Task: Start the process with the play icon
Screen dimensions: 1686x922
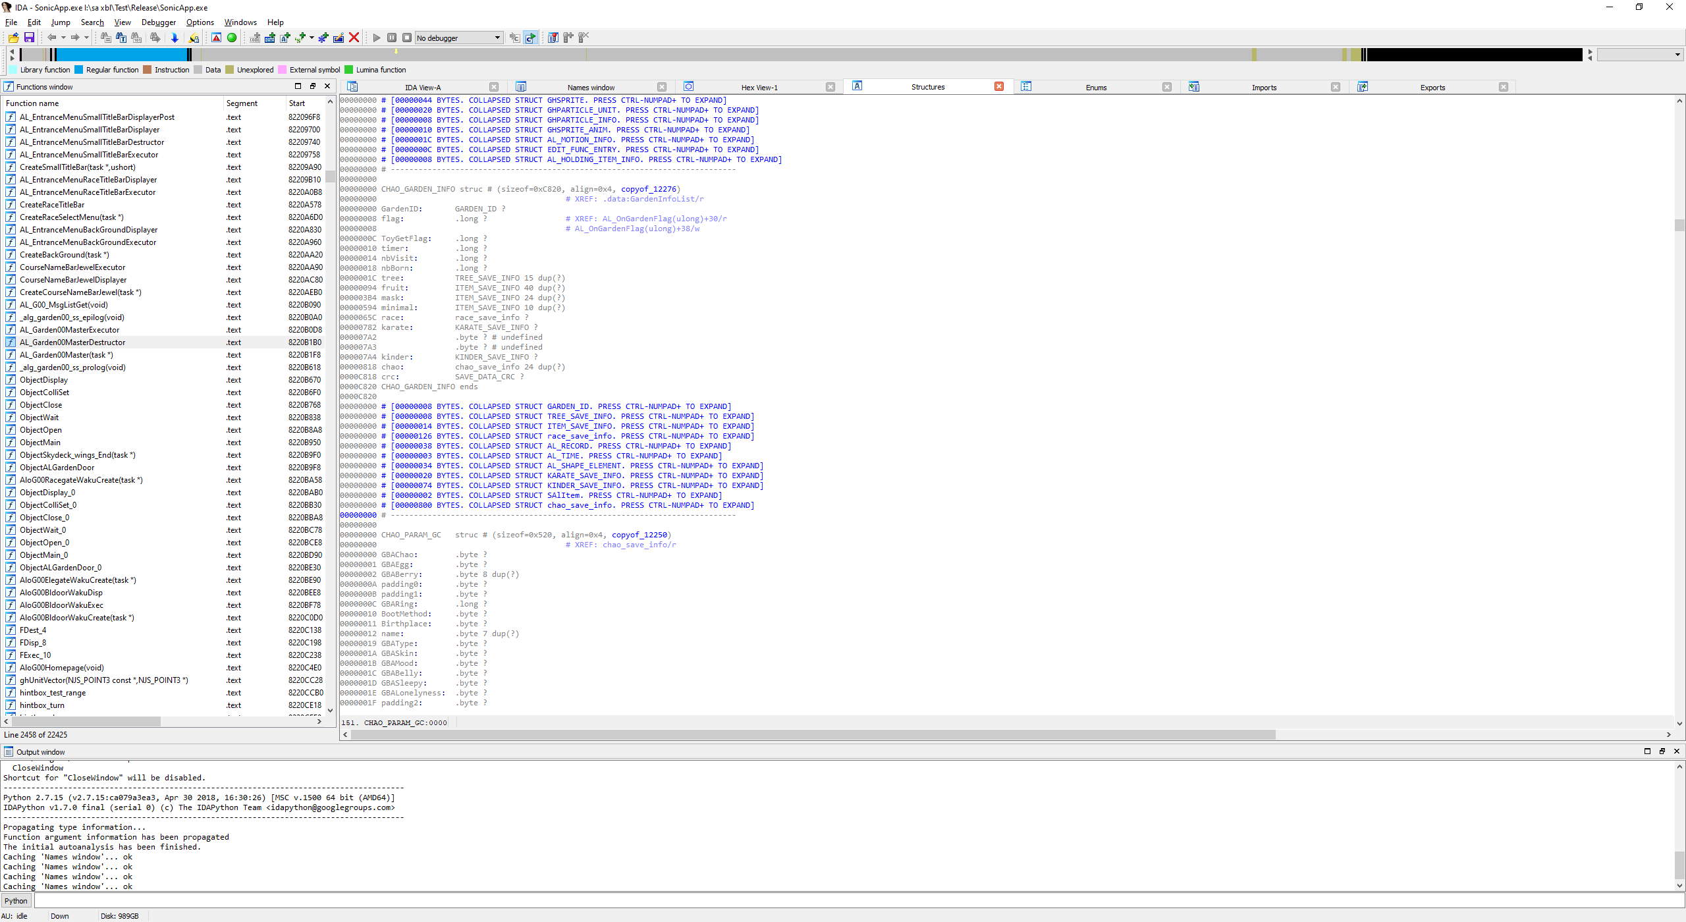Action: point(377,38)
